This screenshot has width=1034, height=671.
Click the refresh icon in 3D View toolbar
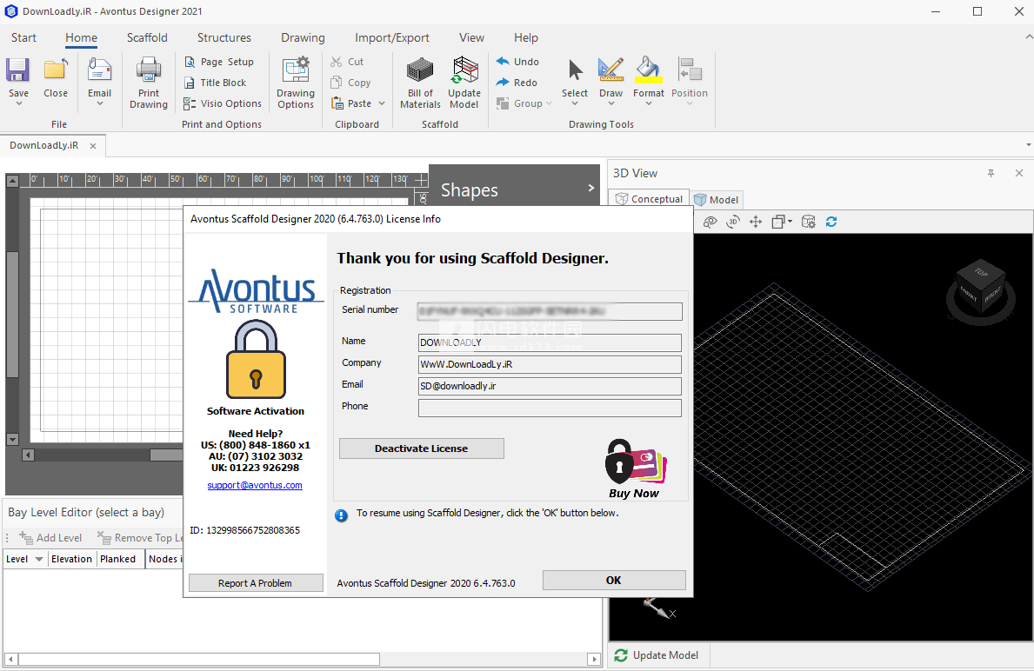tap(831, 223)
